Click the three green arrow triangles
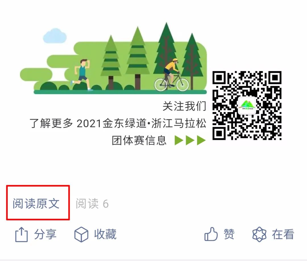The image size is (307, 261). coord(190,140)
